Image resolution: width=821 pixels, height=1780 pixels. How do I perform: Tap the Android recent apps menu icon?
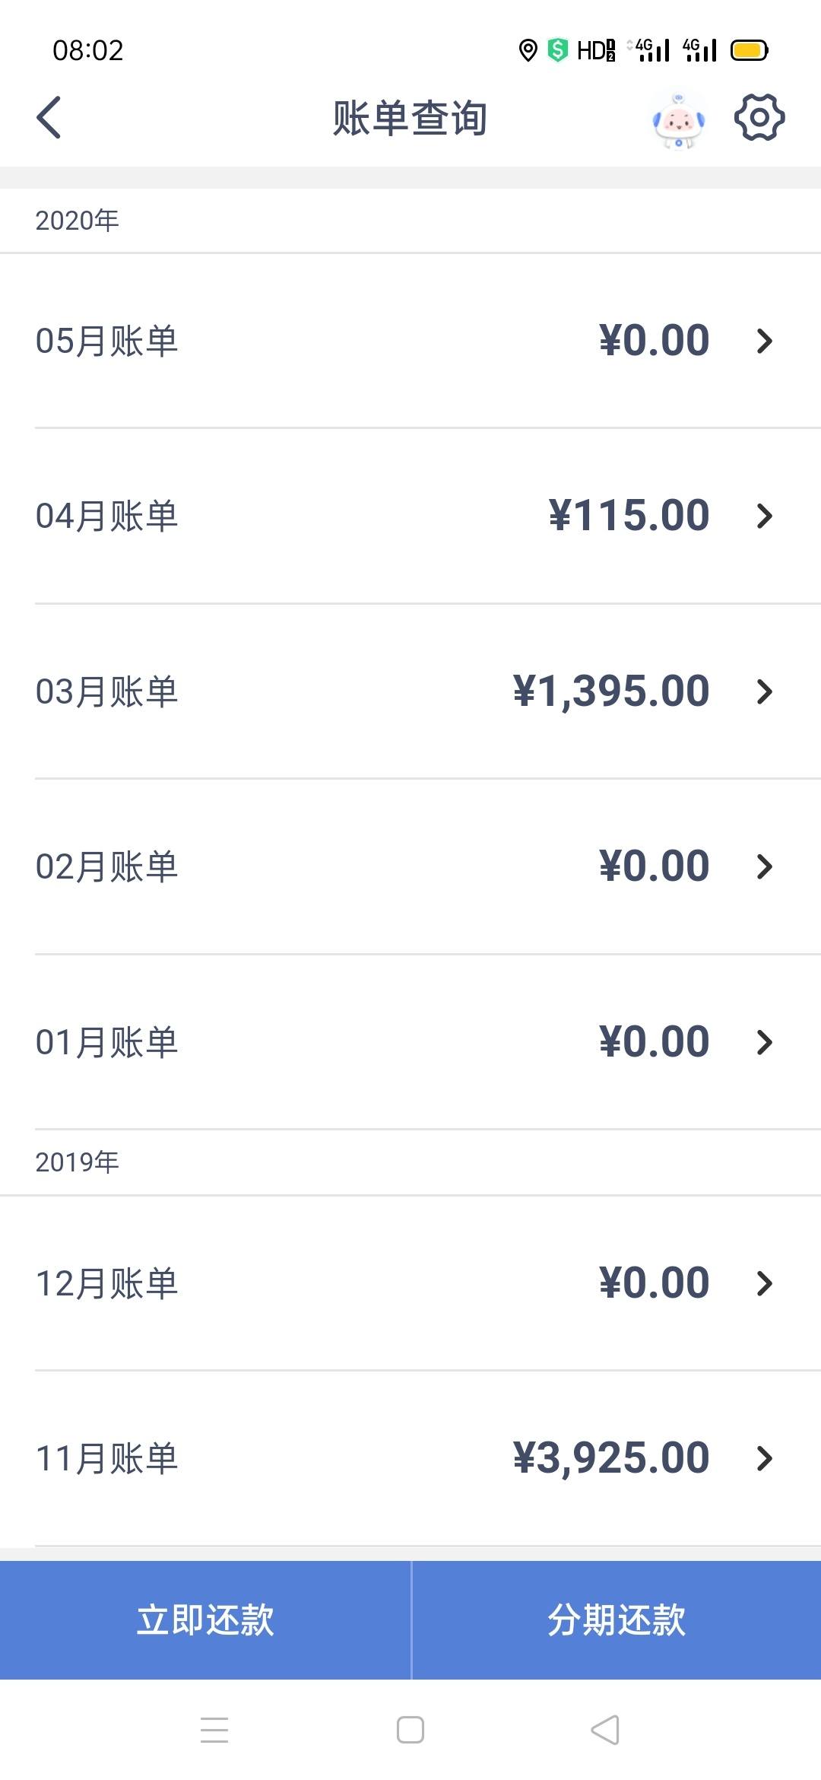[x=214, y=1730]
